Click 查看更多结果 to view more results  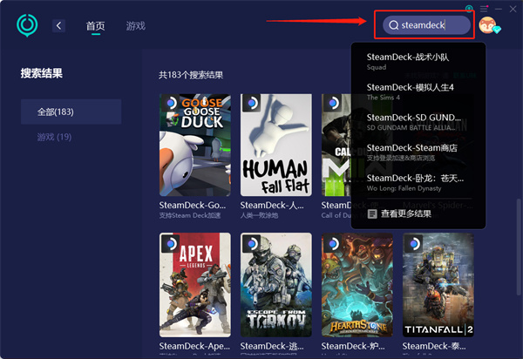click(x=406, y=213)
